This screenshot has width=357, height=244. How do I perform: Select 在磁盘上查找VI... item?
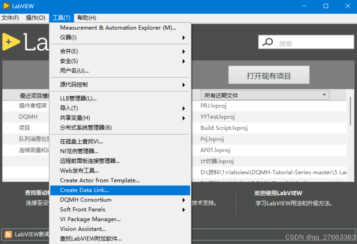click(x=120, y=141)
